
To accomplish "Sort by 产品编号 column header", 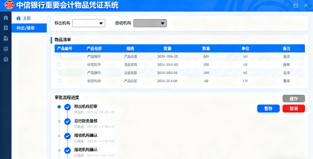I will click(x=65, y=48).
